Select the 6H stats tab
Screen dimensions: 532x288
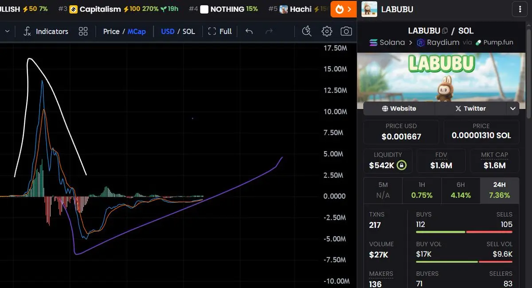pyautogui.click(x=461, y=190)
